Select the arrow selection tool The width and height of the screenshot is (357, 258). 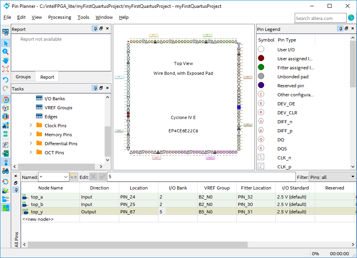(5, 43)
